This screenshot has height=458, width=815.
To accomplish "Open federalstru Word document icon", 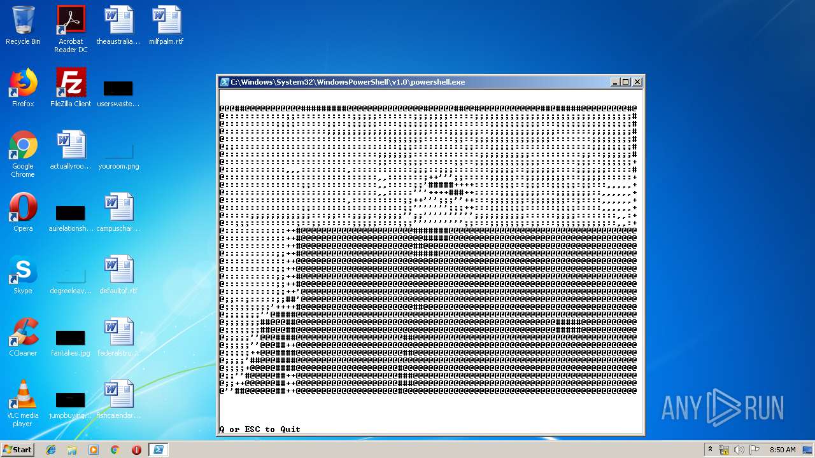I will pos(118,337).
